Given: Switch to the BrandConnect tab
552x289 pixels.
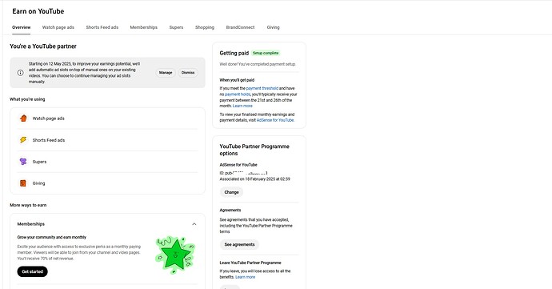Looking at the screenshot, I should tap(240, 27).
